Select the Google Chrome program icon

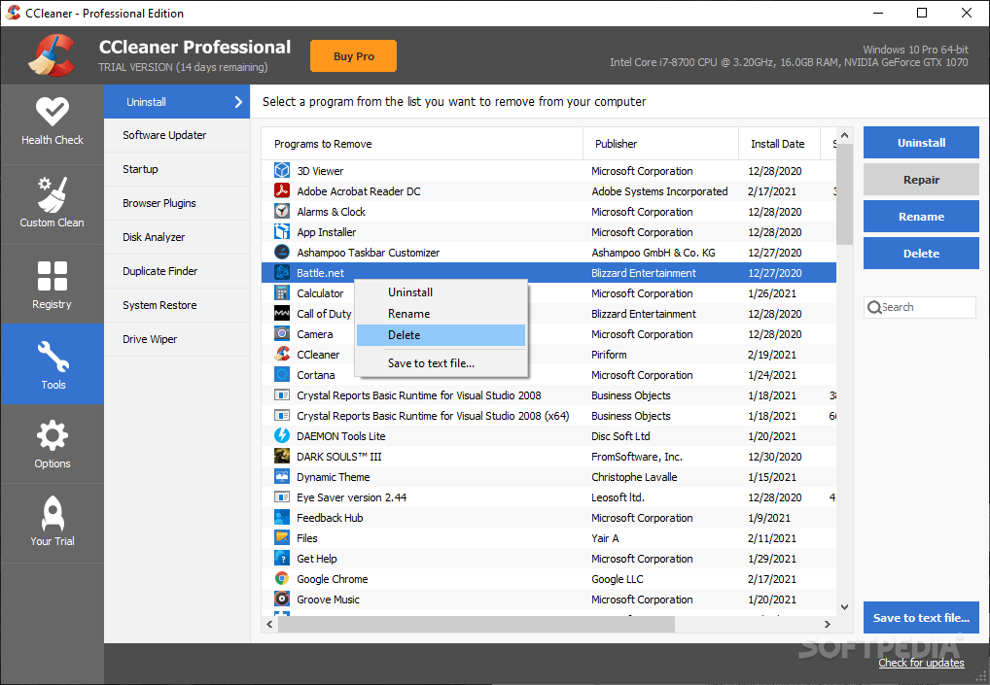(283, 578)
